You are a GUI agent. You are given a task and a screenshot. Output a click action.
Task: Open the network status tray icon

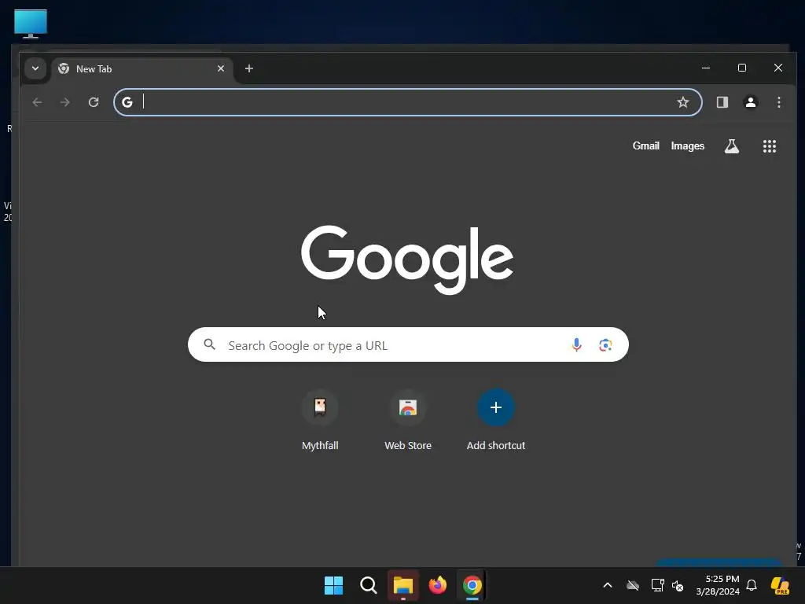(657, 585)
